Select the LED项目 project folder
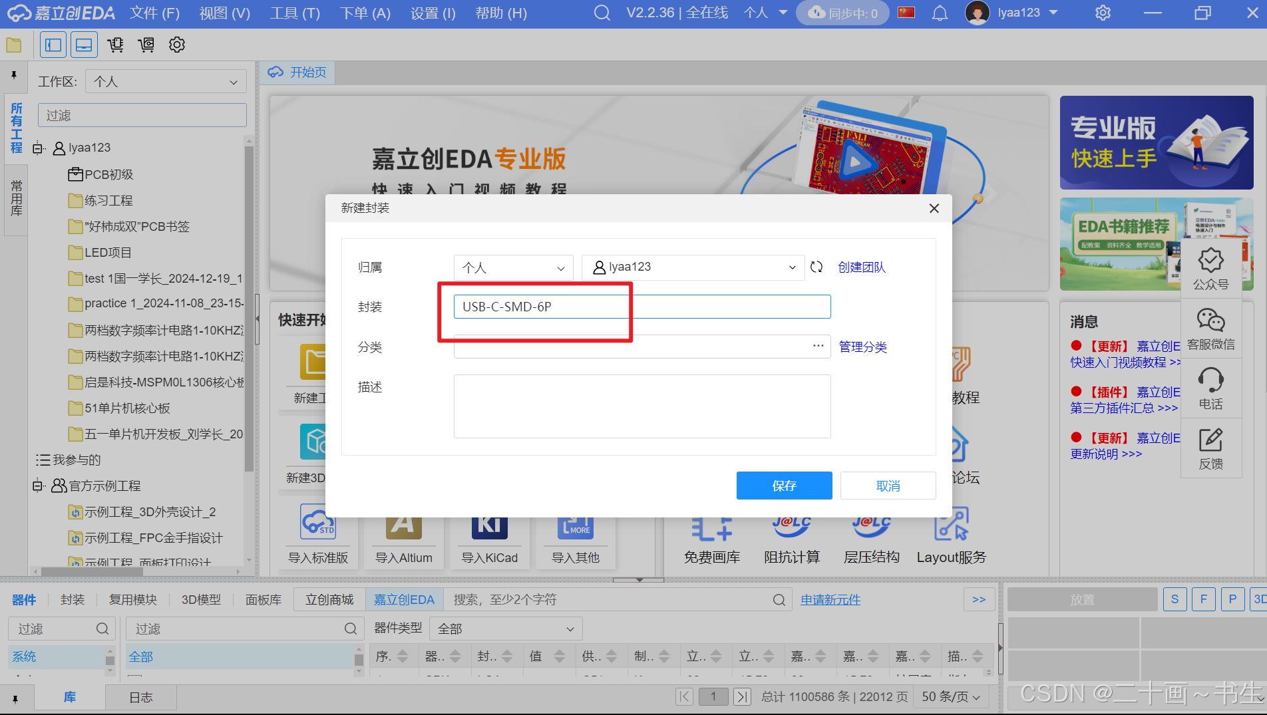Image resolution: width=1267 pixels, height=715 pixels. (100, 253)
